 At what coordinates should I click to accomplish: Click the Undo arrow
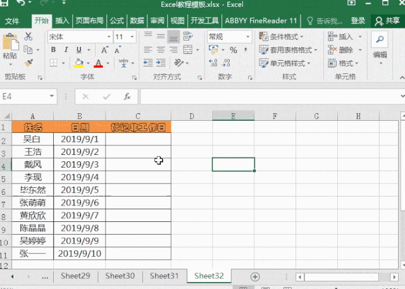(21, 3)
